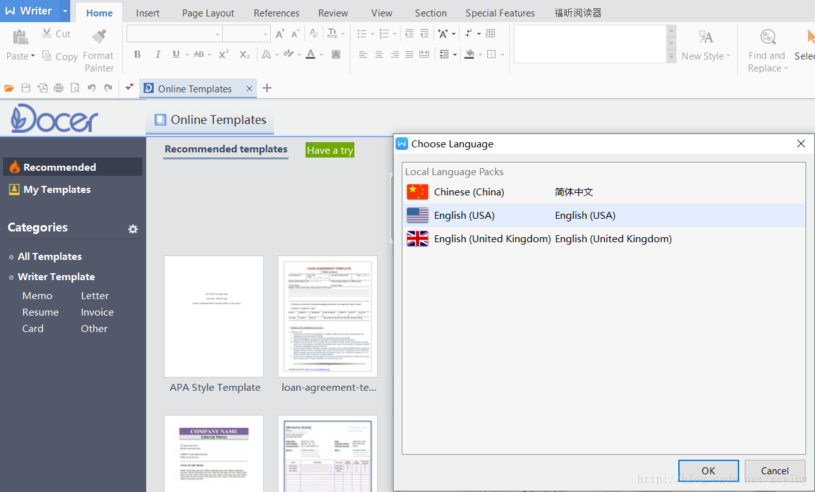Click decrease indent icon
Viewport: 815px width, 492px height.
(409, 34)
